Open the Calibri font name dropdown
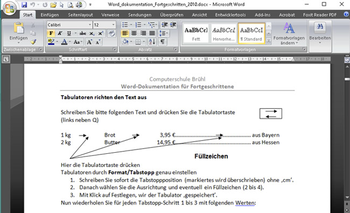The height and width of the screenshot is (213, 350). (90, 25)
